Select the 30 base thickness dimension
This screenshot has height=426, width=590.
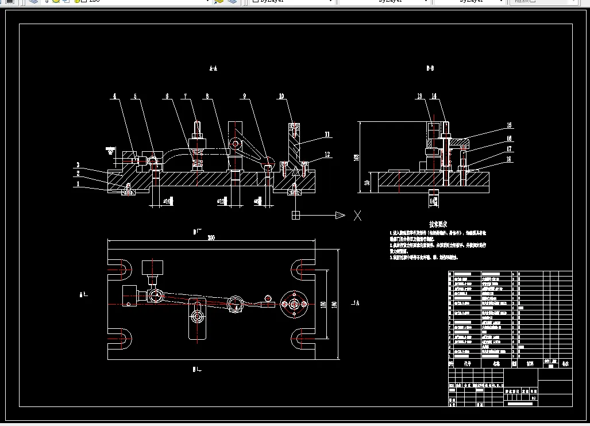[367, 183]
